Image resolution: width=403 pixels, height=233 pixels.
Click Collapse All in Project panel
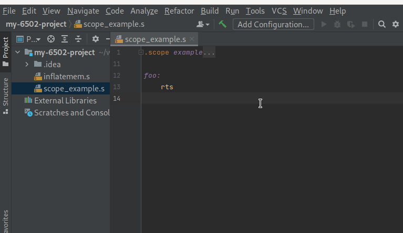78,39
